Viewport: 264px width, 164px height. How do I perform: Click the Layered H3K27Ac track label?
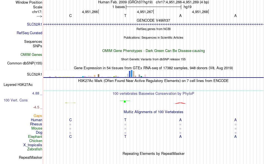pos(18,85)
